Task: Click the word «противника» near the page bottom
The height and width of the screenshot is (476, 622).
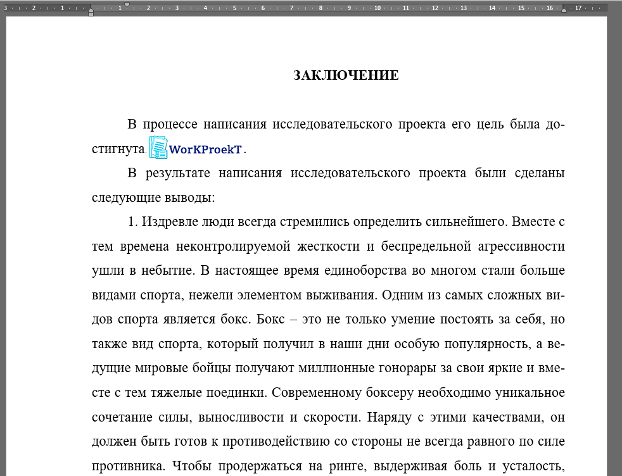Action: click(x=126, y=465)
